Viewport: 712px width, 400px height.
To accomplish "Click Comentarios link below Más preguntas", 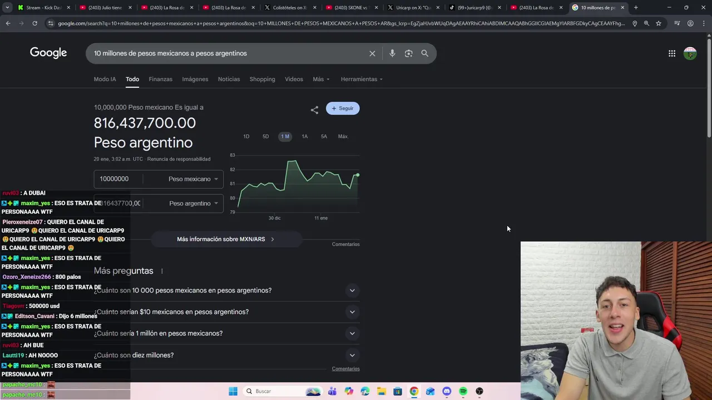I will pos(346,369).
